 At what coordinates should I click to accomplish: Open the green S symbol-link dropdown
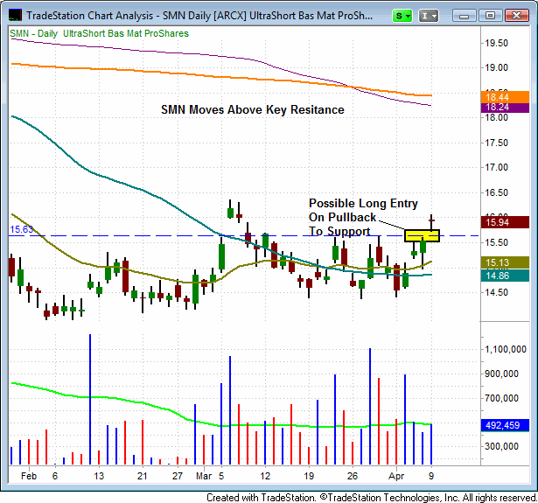coord(402,16)
